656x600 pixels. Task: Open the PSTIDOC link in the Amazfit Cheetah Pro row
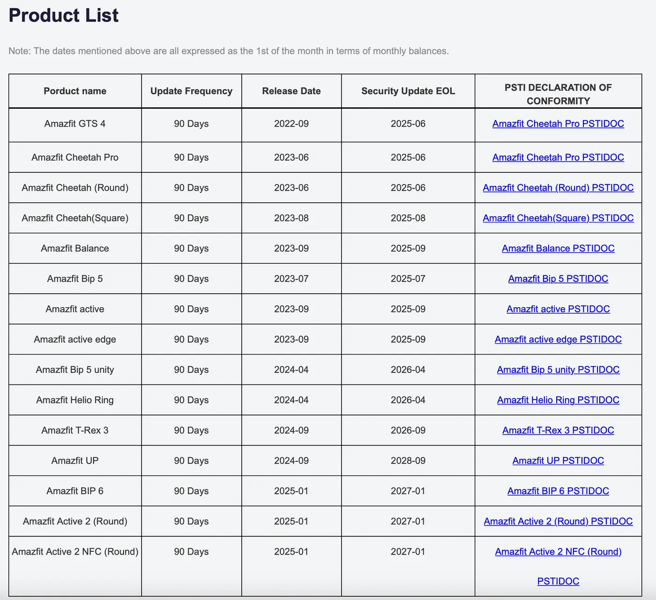pos(558,157)
